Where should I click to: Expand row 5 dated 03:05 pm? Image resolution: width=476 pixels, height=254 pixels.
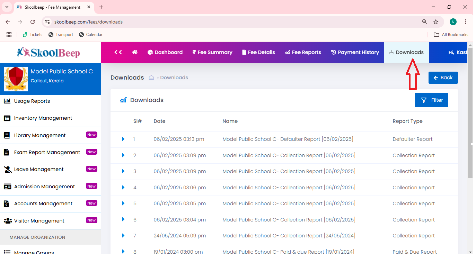click(123, 203)
